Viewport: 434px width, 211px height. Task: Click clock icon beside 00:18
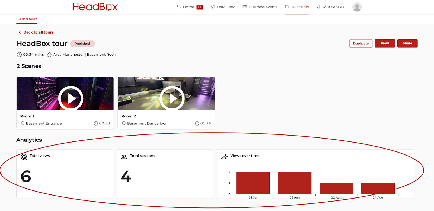(x=96, y=123)
